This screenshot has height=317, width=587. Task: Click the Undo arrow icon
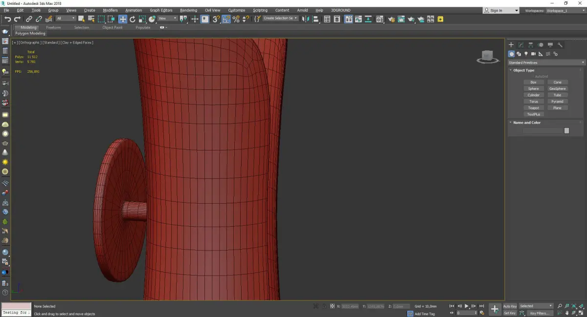coord(7,19)
